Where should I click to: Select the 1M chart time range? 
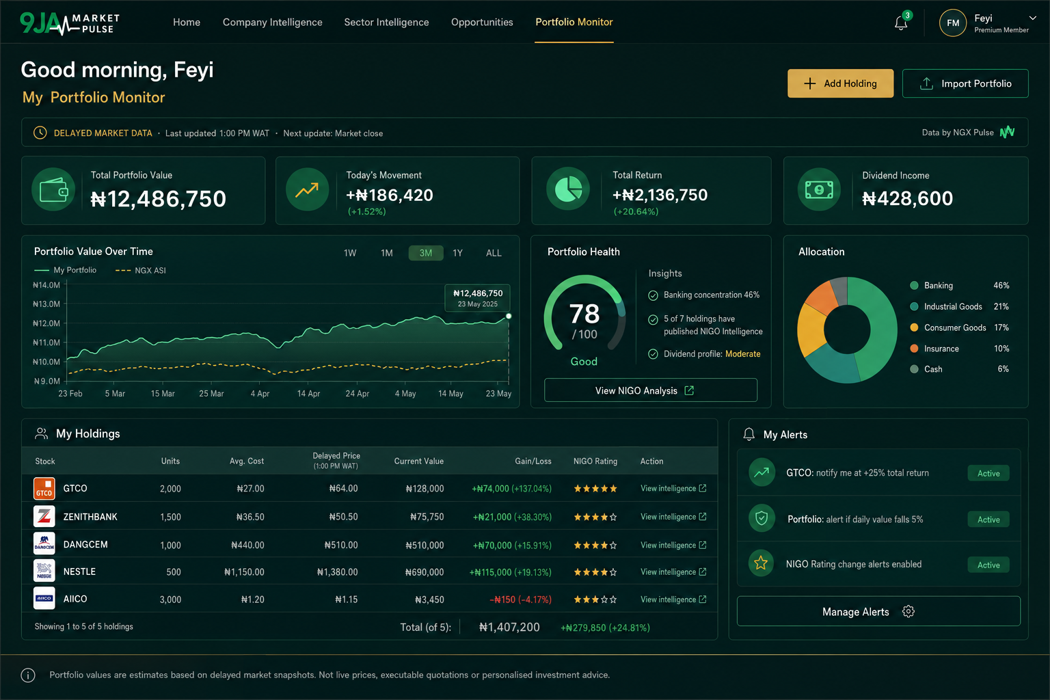click(x=387, y=253)
